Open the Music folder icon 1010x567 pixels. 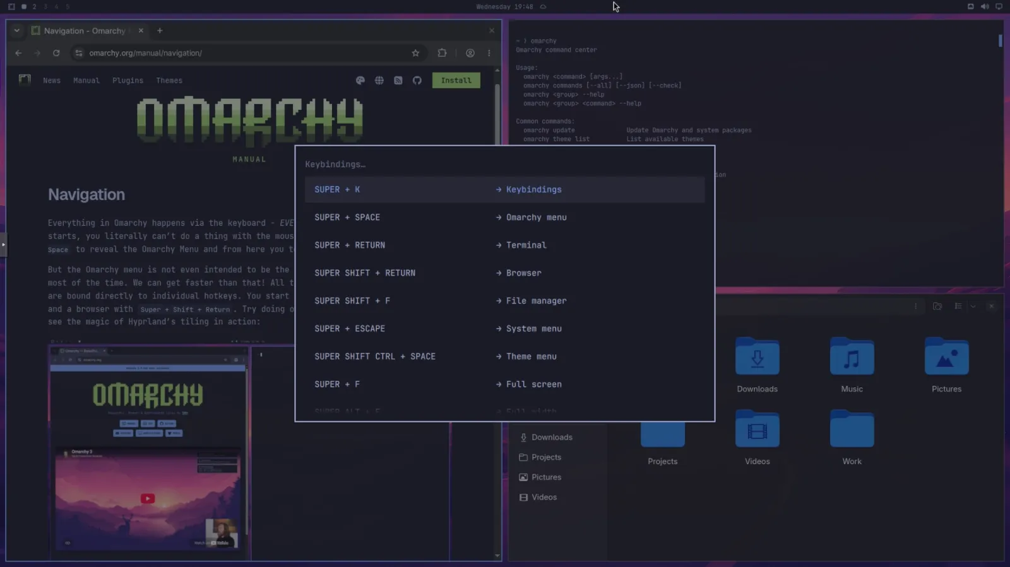[852, 356]
